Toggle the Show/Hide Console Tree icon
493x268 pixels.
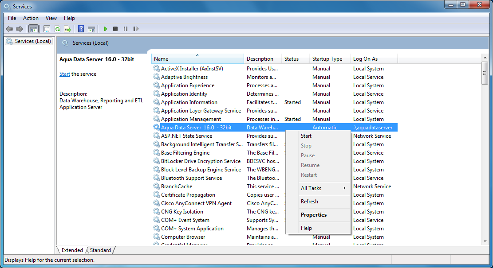click(33, 29)
